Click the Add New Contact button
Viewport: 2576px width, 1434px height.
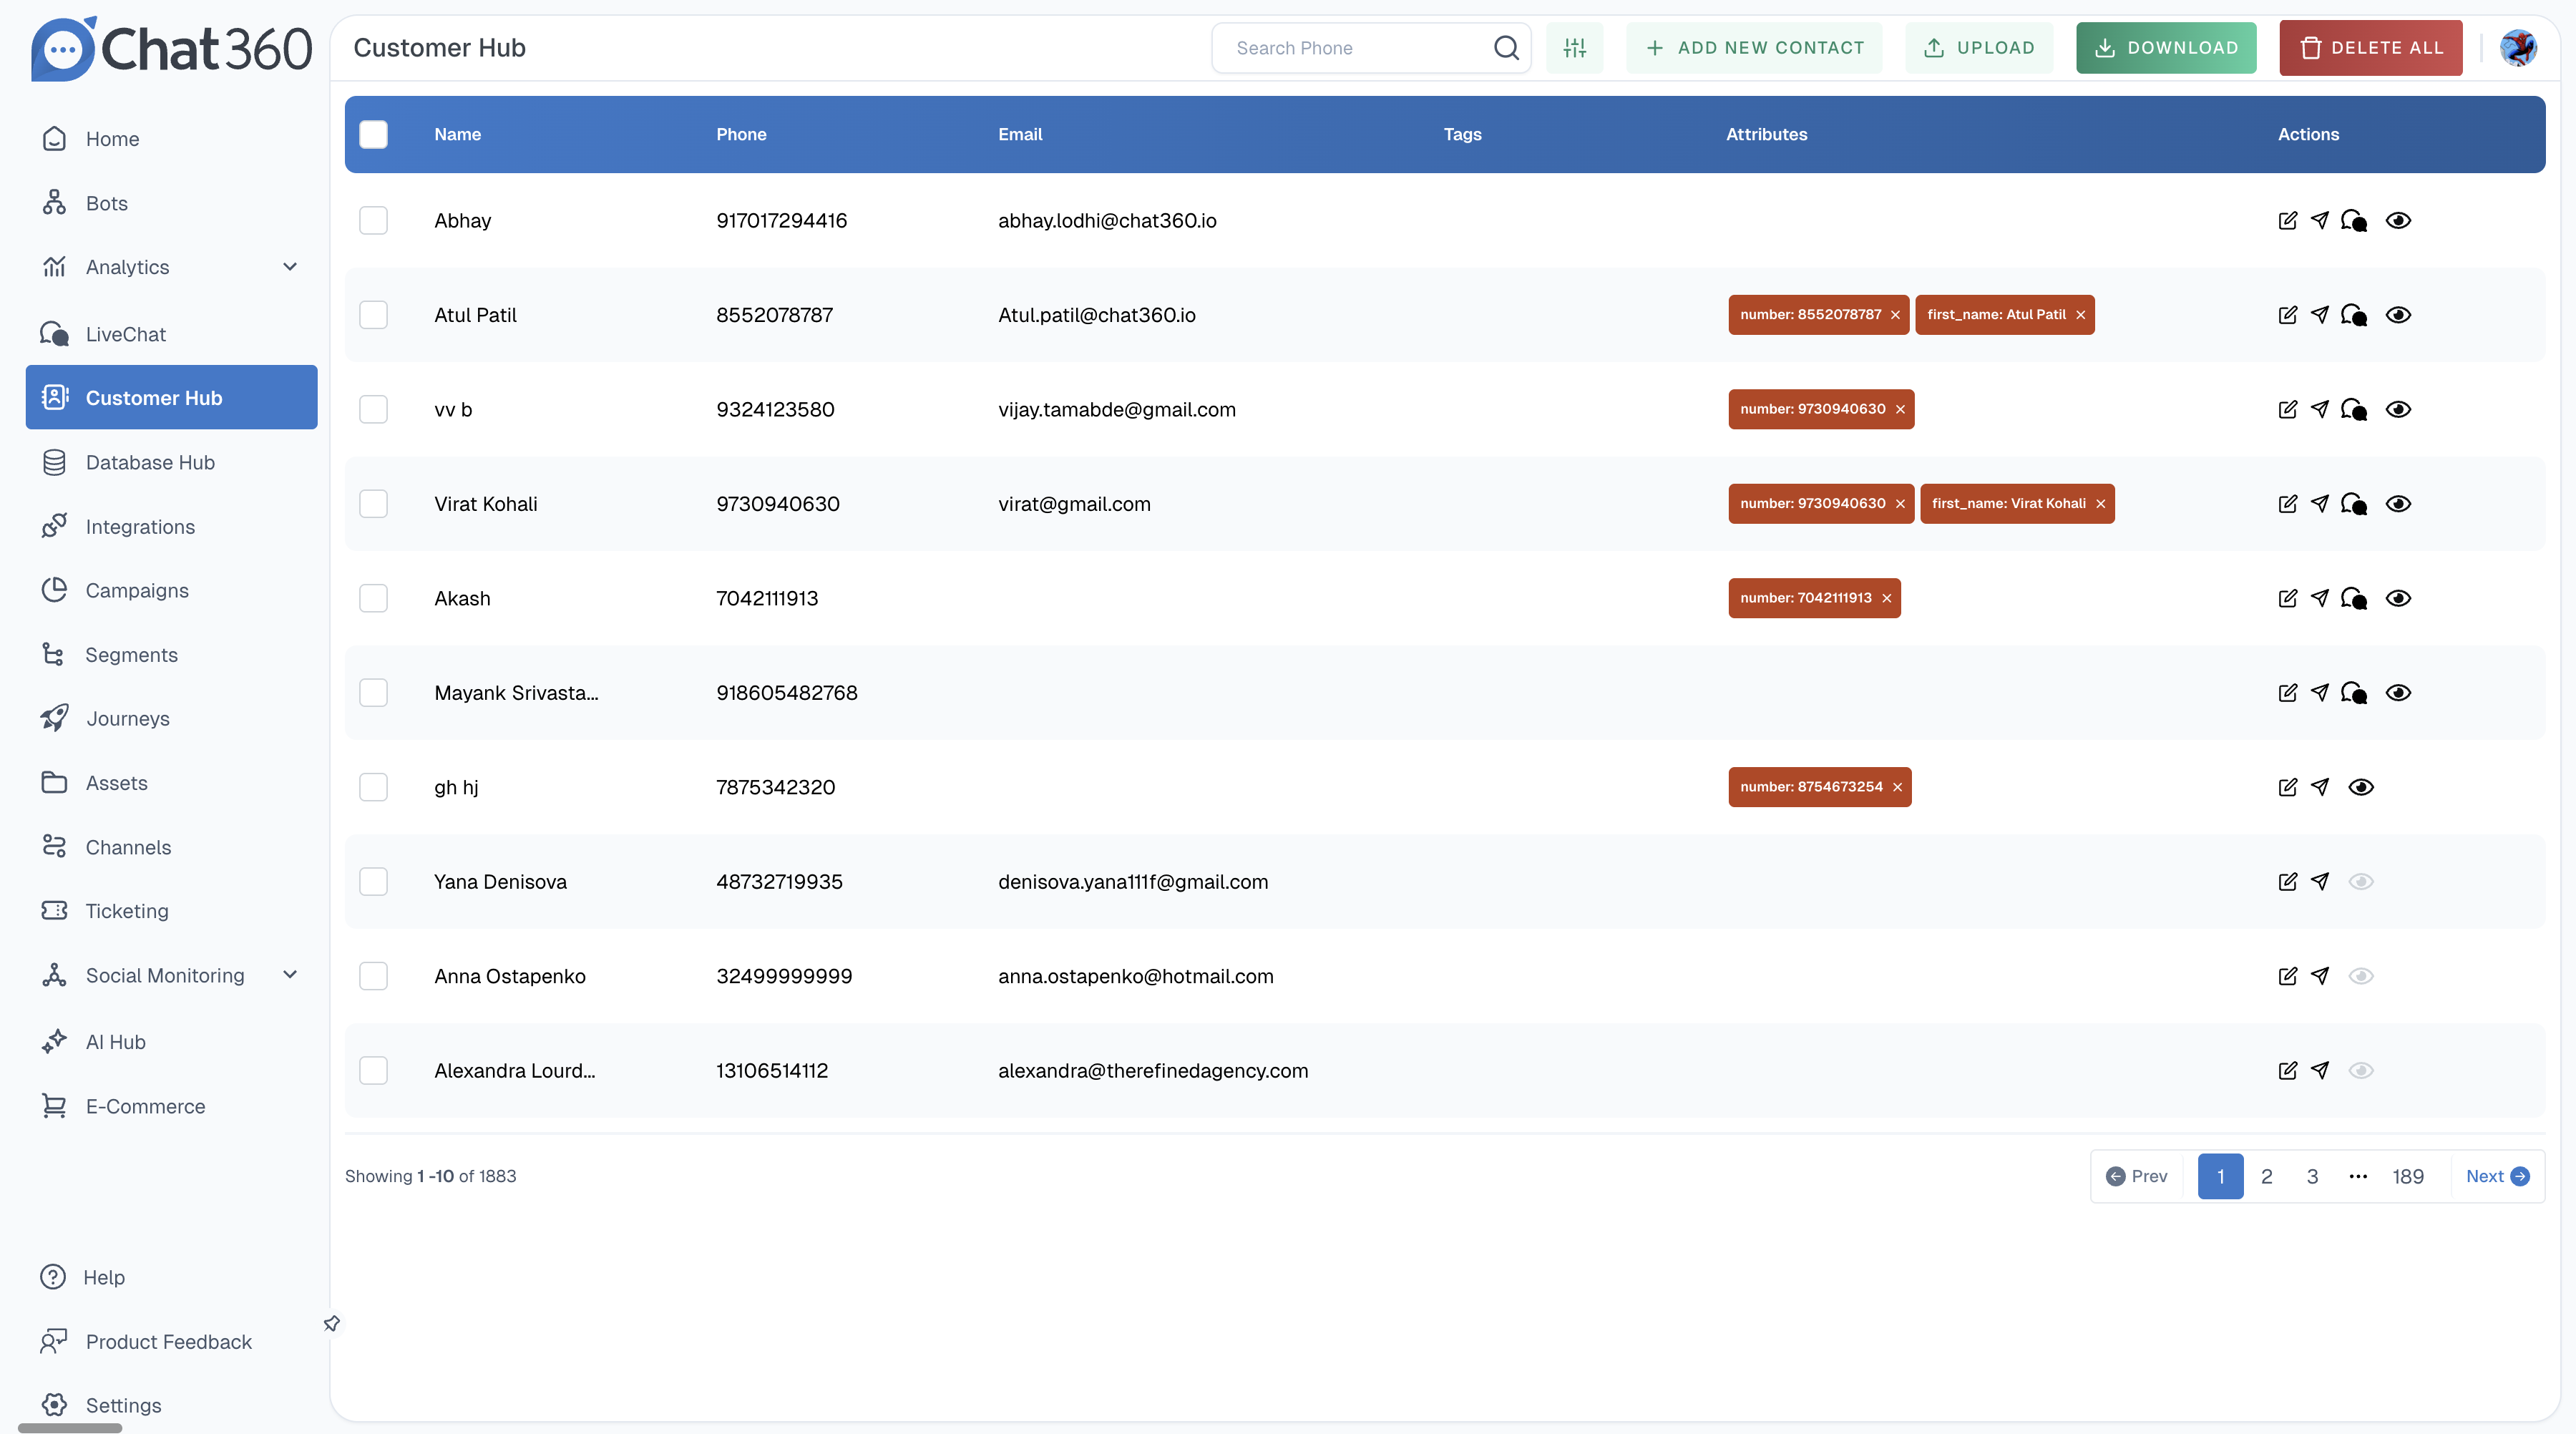(1754, 48)
